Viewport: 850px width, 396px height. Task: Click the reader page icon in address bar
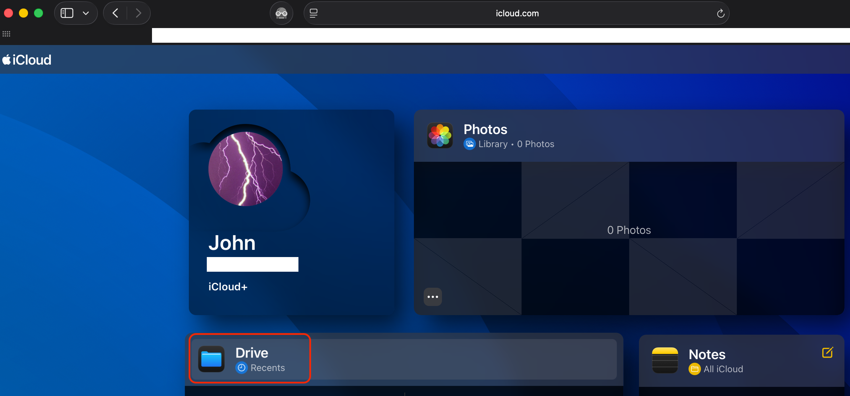(x=313, y=13)
